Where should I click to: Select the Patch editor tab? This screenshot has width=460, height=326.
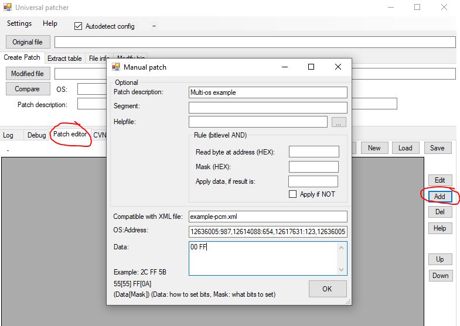70,134
